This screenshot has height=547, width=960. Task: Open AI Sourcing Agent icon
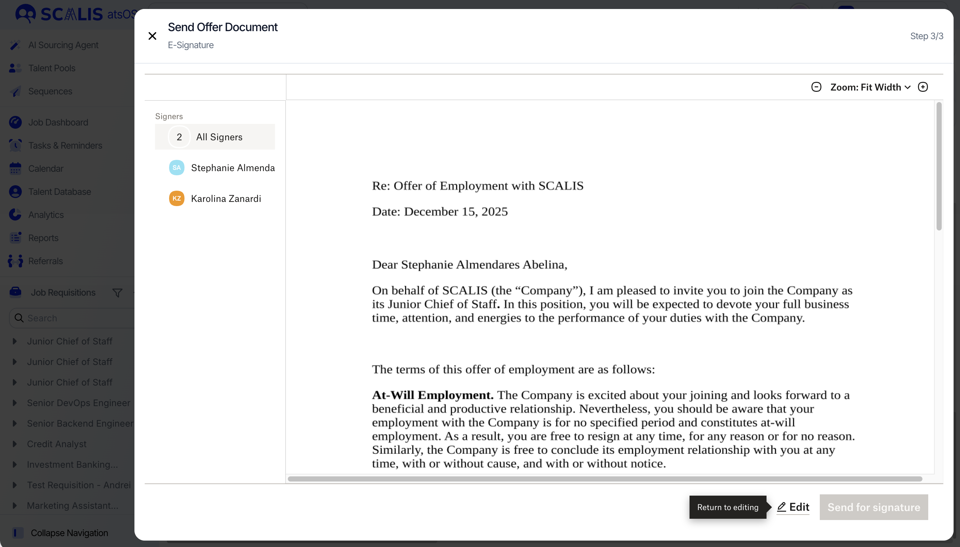[15, 45]
